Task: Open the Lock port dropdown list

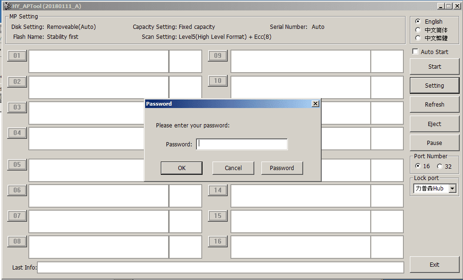Action: coord(452,189)
